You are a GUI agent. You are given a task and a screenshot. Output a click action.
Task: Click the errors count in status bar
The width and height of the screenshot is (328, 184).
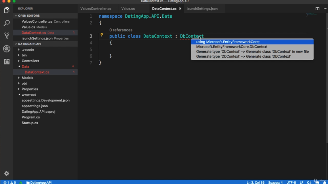[x=6, y=182]
